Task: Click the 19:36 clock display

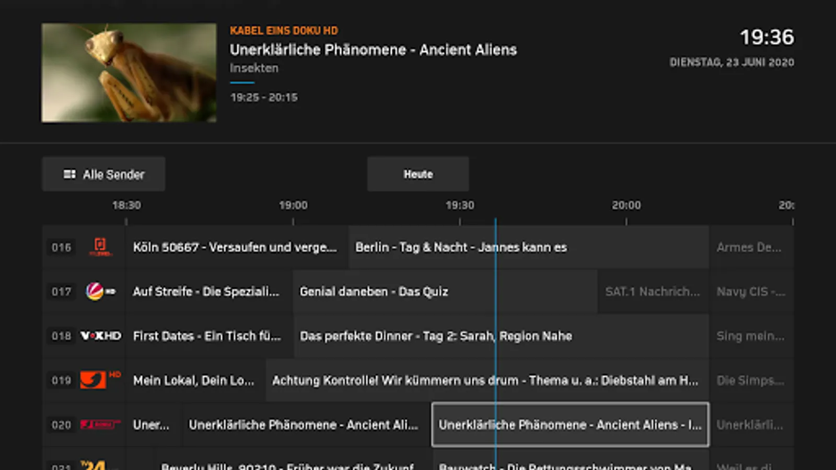Action: coord(767,37)
